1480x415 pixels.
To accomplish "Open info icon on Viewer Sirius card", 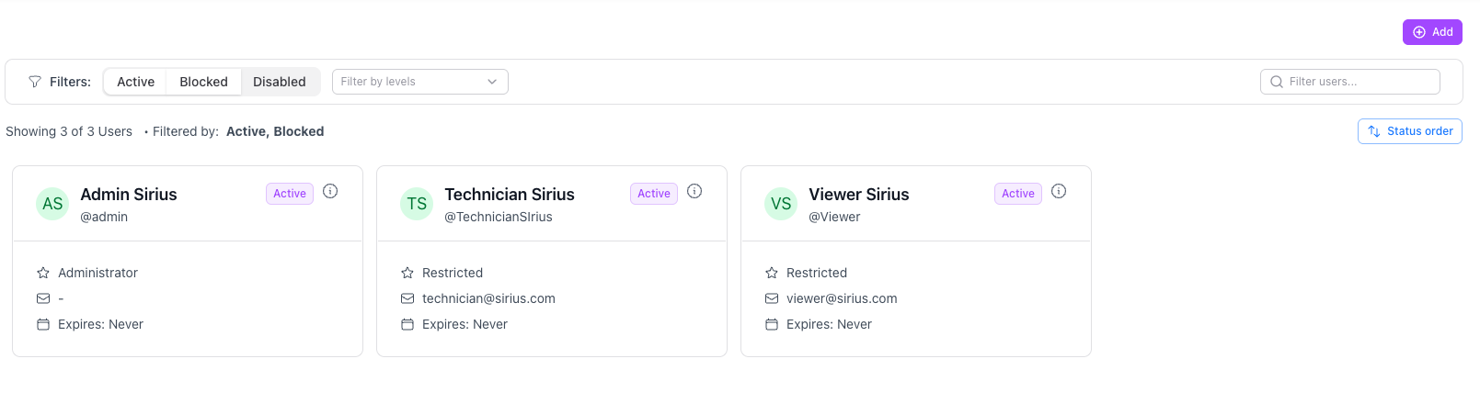I will tap(1059, 191).
